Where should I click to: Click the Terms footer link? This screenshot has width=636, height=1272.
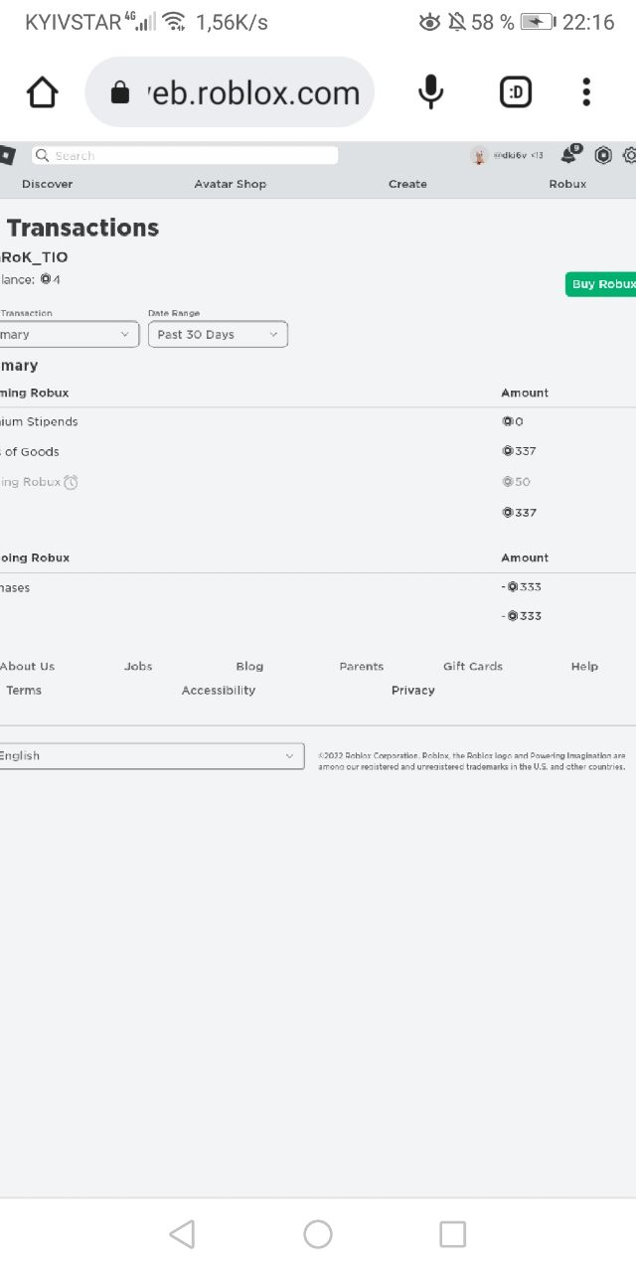pyautogui.click(x=24, y=691)
